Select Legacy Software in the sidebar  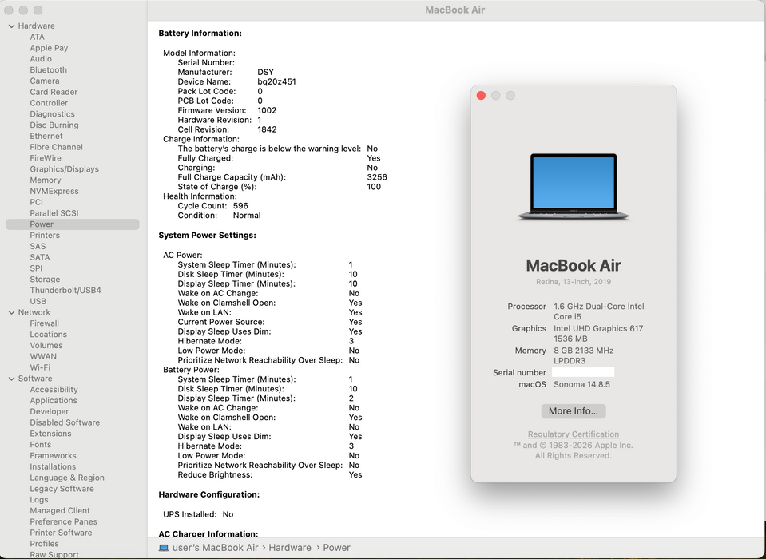pyautogui.click(x=62, y=489)
